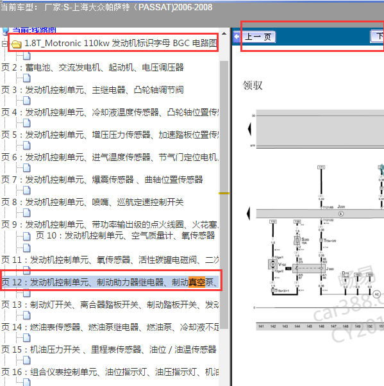Click the document icon of 页 6 entry
Screen dimensions: 384x386
click(x=26, y=146)
